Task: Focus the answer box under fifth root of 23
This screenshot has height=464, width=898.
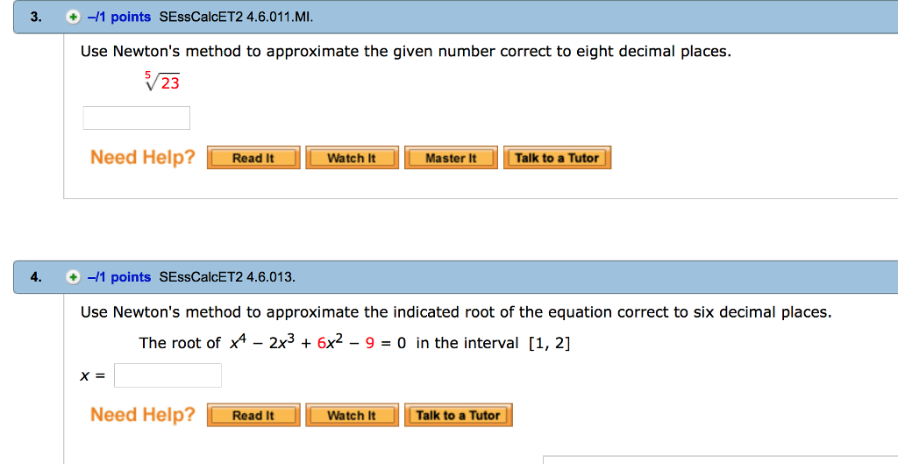Action: (x=136, y=118)
